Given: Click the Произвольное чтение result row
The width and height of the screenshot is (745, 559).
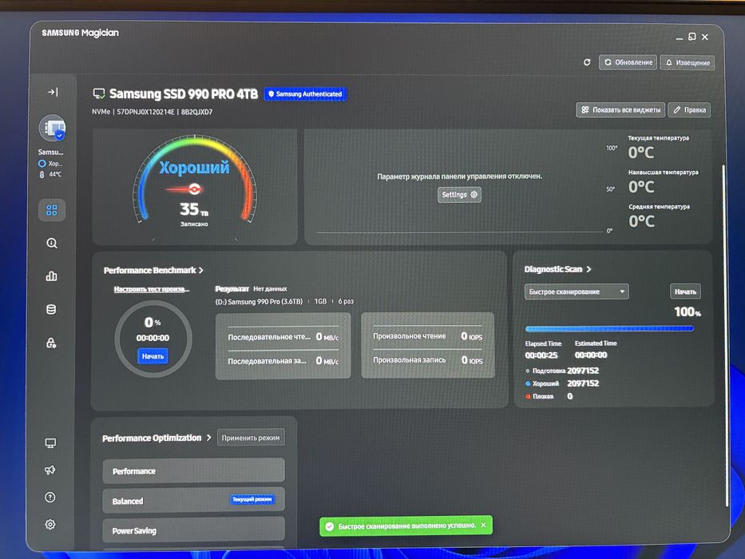Looking at the screenshot, I should (x=428, y=336).
